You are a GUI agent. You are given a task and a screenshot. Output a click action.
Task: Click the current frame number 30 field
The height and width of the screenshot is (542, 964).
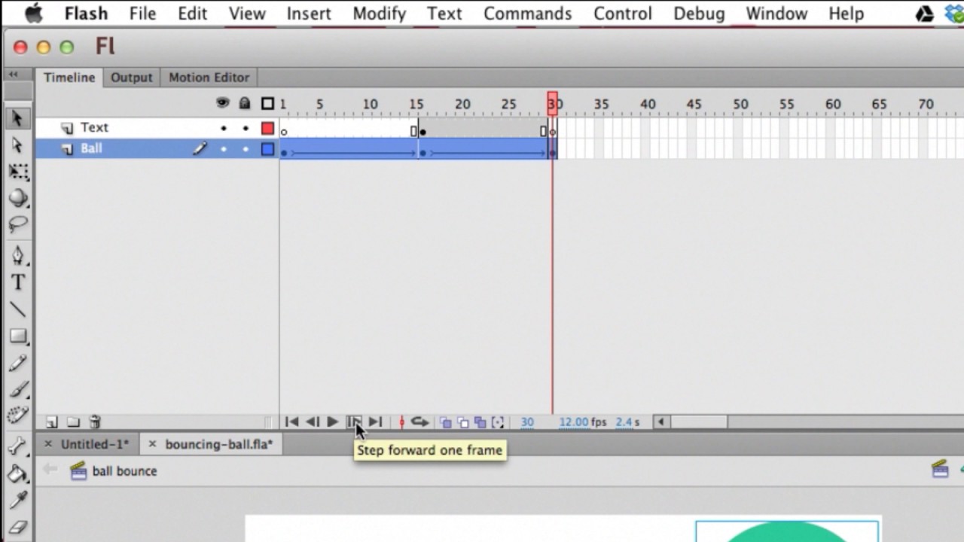[527, 422]
